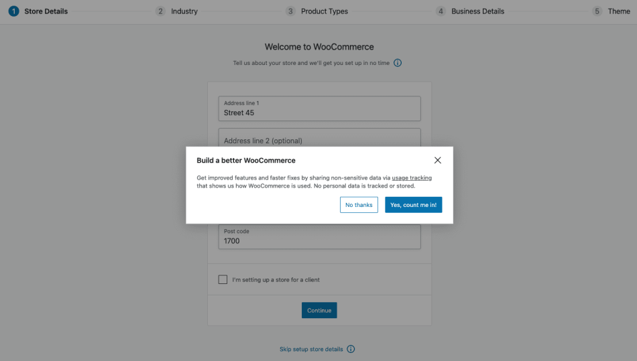This screenshot has width=637, height=361.
Task: Click the step 3 number circle
Action: [x=290, y=11]
